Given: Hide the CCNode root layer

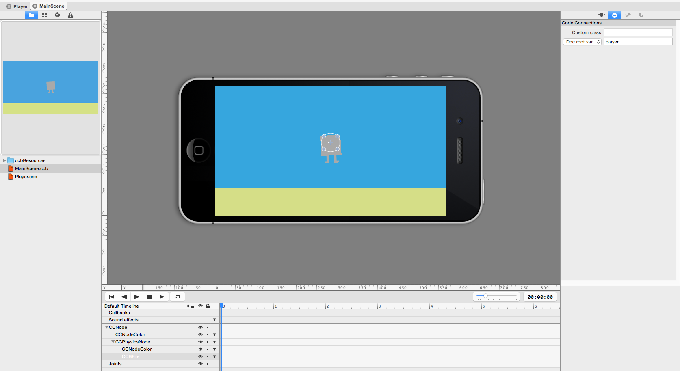Looking at the screenshot, I should pos(200,327).
